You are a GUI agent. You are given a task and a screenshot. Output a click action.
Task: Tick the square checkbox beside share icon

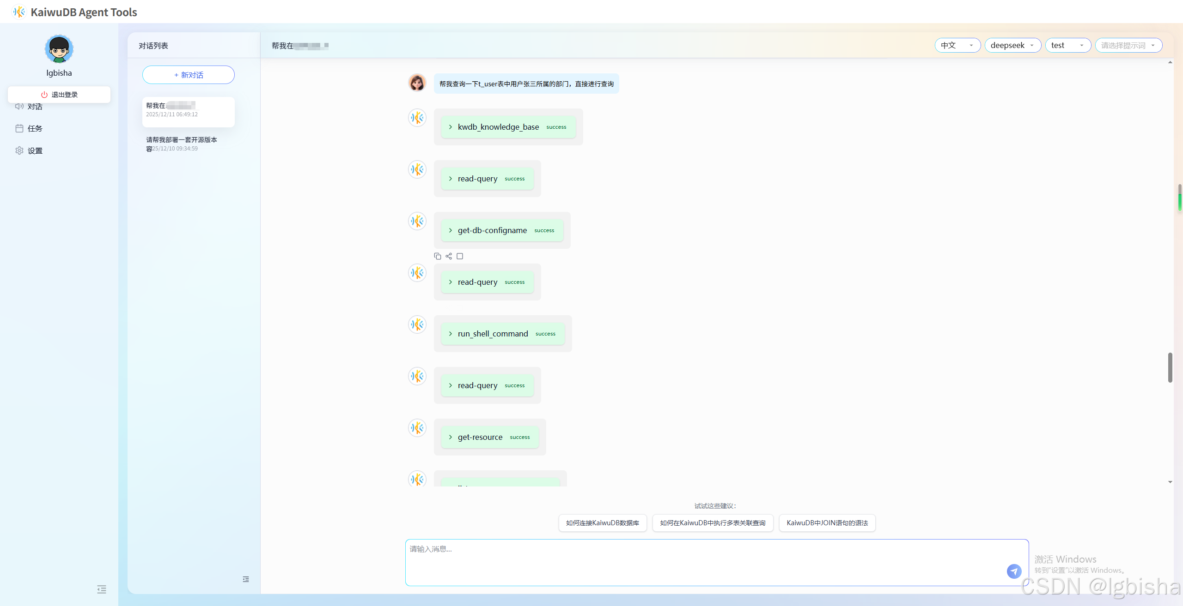tap(460, 256)
